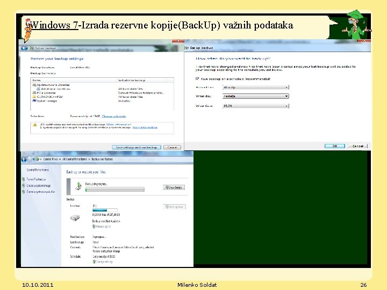Click the Included in backup column header
The height and width of the screenshot is (290, 387).
141,80
